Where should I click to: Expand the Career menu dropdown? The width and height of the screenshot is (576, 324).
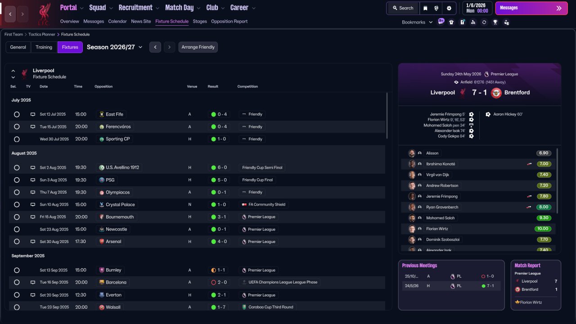253,8
